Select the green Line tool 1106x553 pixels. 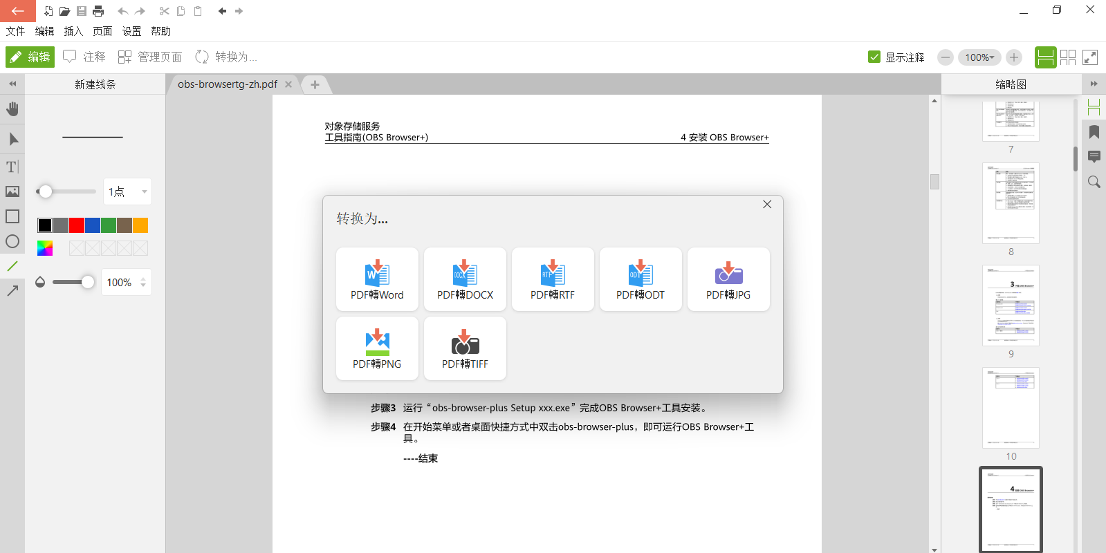click(x=12, y=266)
